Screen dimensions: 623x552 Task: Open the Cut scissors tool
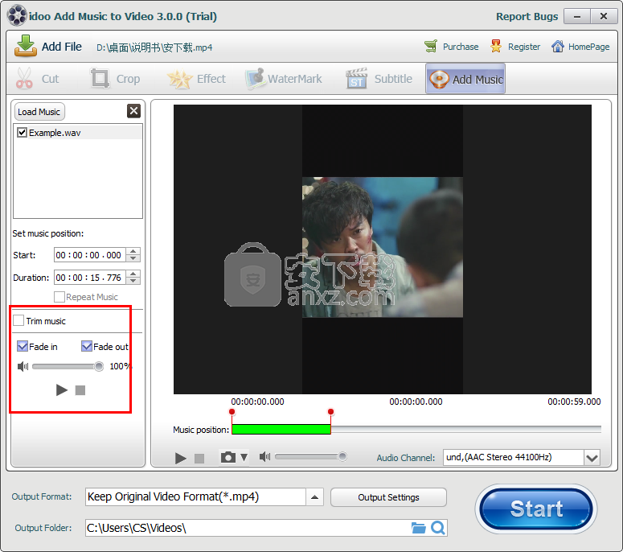37,78
